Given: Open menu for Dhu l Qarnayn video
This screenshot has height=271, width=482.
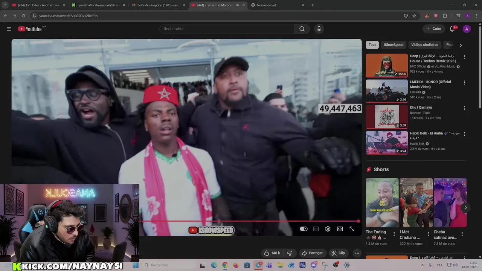Looking at the screenshot, I should pos(464,108).
